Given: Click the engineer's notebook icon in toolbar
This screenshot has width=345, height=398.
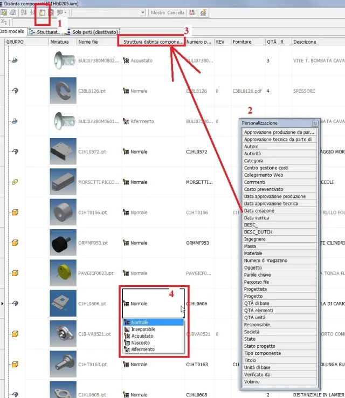Looking at the screenshot, I should pos(12,12).
